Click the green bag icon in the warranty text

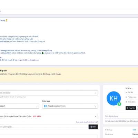(43, 53)
